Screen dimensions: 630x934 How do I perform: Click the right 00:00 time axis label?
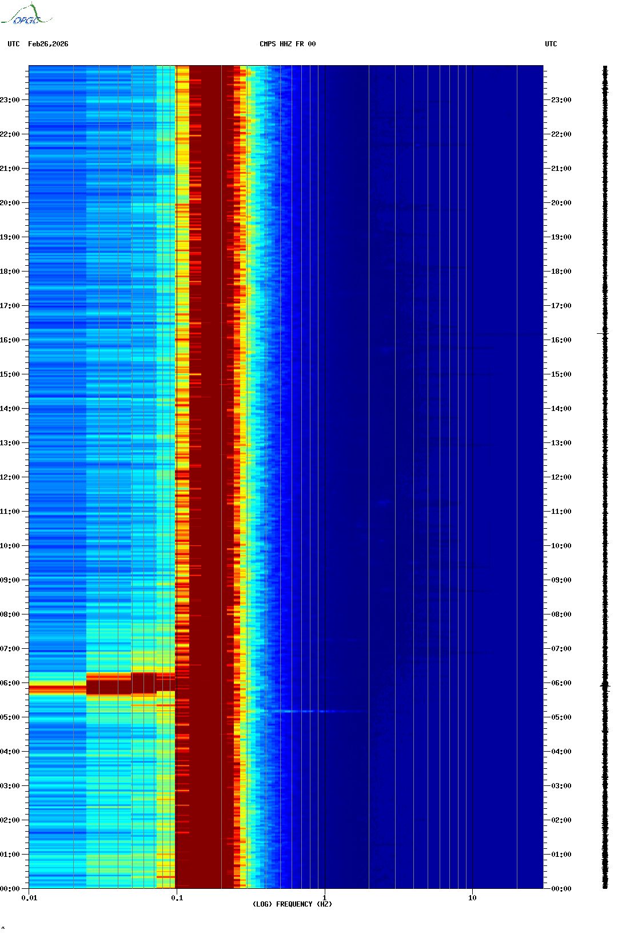tap(561, 889)
